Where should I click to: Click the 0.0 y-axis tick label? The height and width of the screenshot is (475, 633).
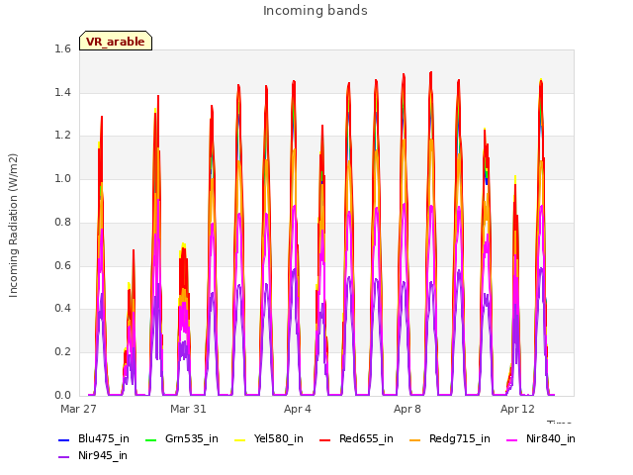tap(62, 395)
